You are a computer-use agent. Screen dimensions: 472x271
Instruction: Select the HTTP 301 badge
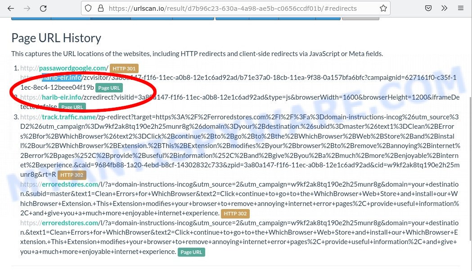click(124, 69)
